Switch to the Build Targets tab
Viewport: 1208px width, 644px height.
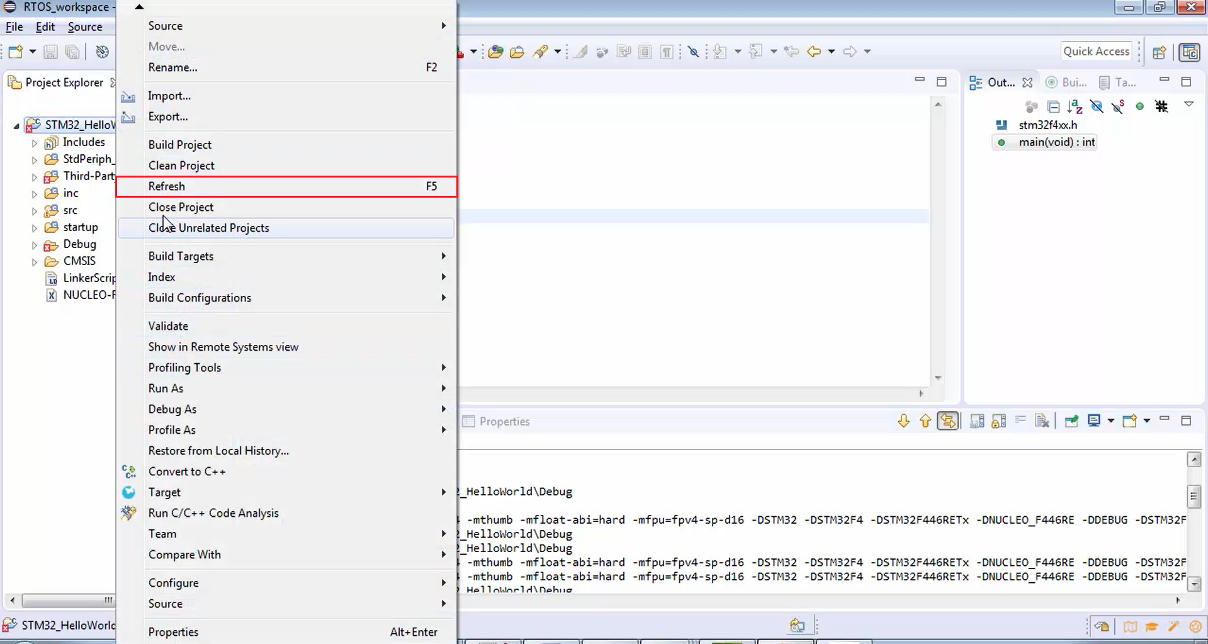1066,82
